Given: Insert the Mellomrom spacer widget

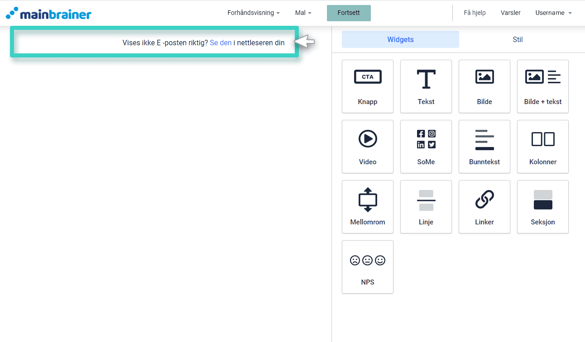Looking at the screenshot, I should point(367,207).
